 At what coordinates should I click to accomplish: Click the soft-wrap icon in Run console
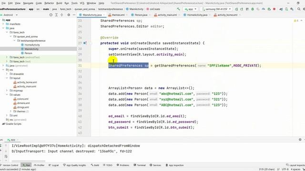pyautogui.click(x=6, y=156)
